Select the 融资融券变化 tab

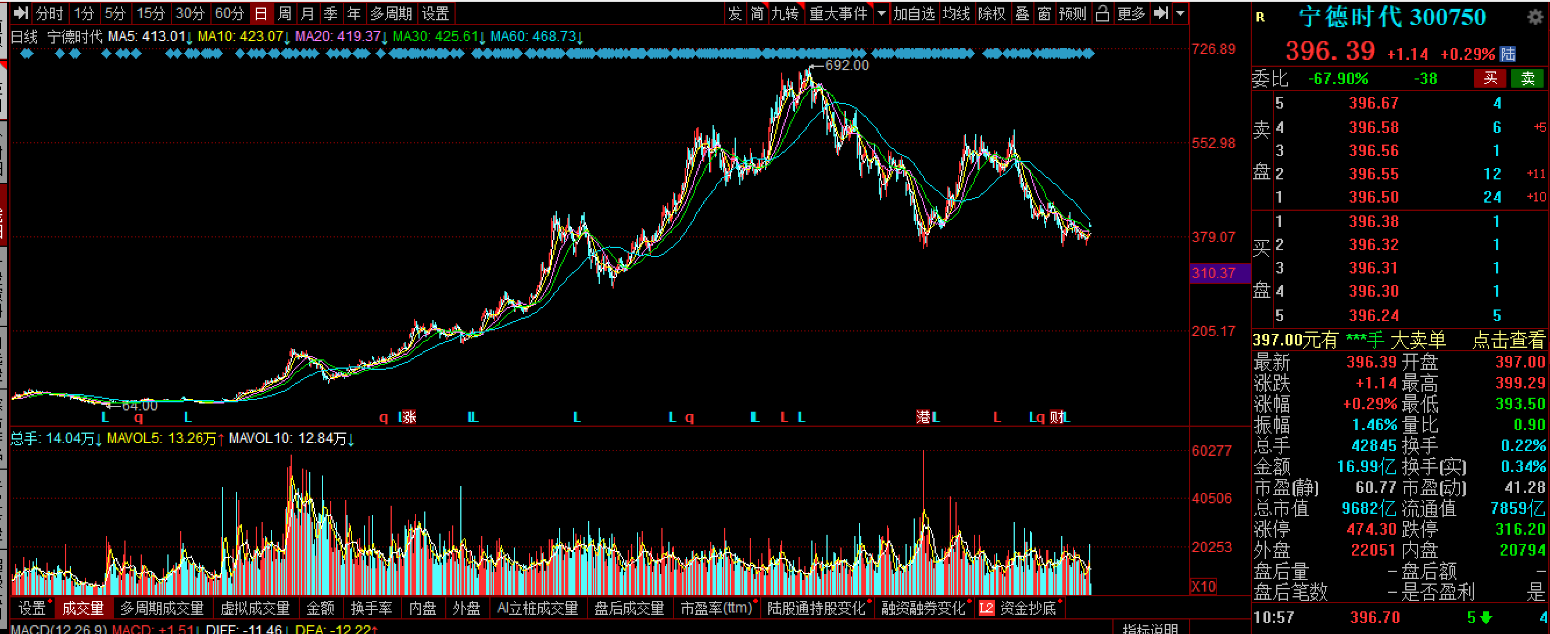pyautogui.click(x=923, y=608)
